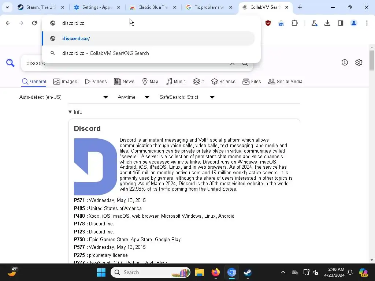Select the Map search category
The image size is (375, 281).
pyautogui.click(x=150, y=82)
